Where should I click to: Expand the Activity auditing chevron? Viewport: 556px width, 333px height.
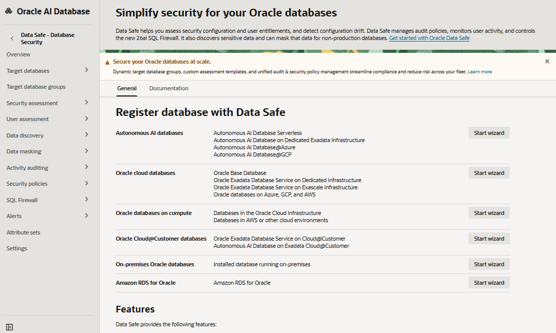pos(87,167)
